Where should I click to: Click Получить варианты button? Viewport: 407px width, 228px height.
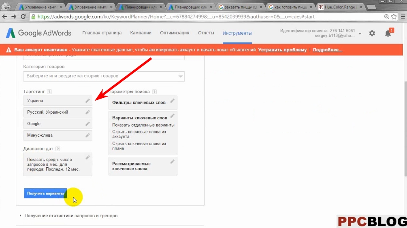point(45,193)
